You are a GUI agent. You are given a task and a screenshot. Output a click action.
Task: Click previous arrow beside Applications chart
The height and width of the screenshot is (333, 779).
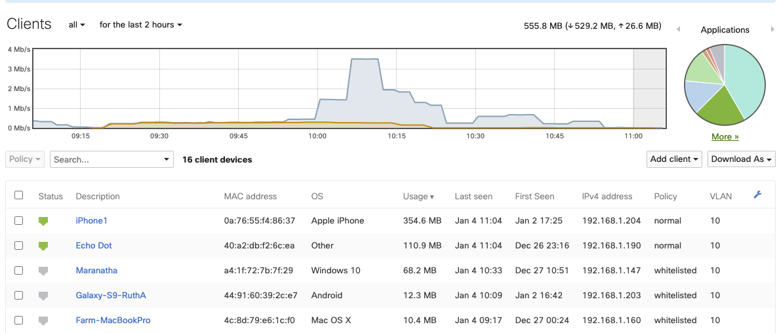coord(679,29)
